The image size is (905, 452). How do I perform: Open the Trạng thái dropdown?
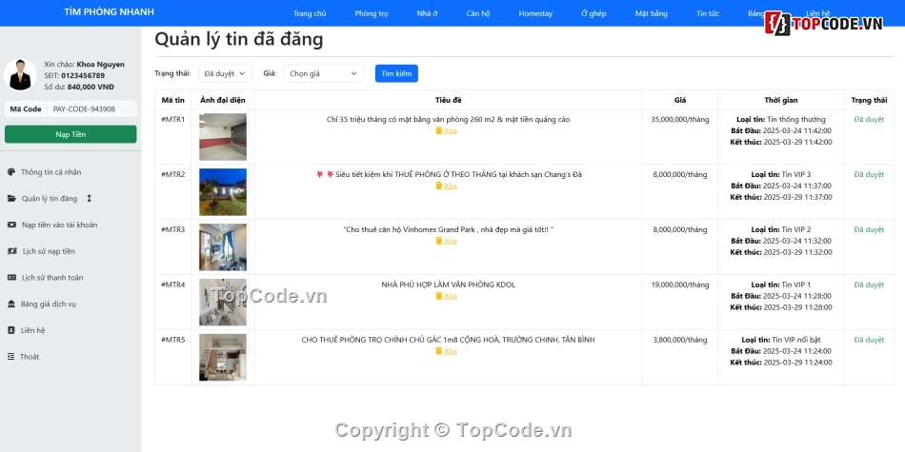225,73
